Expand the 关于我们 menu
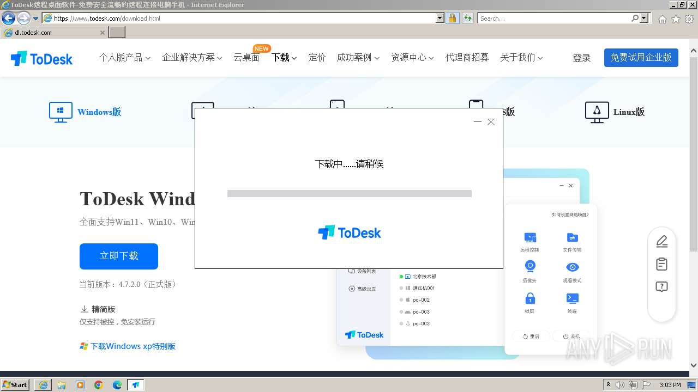 coord(521,57)
